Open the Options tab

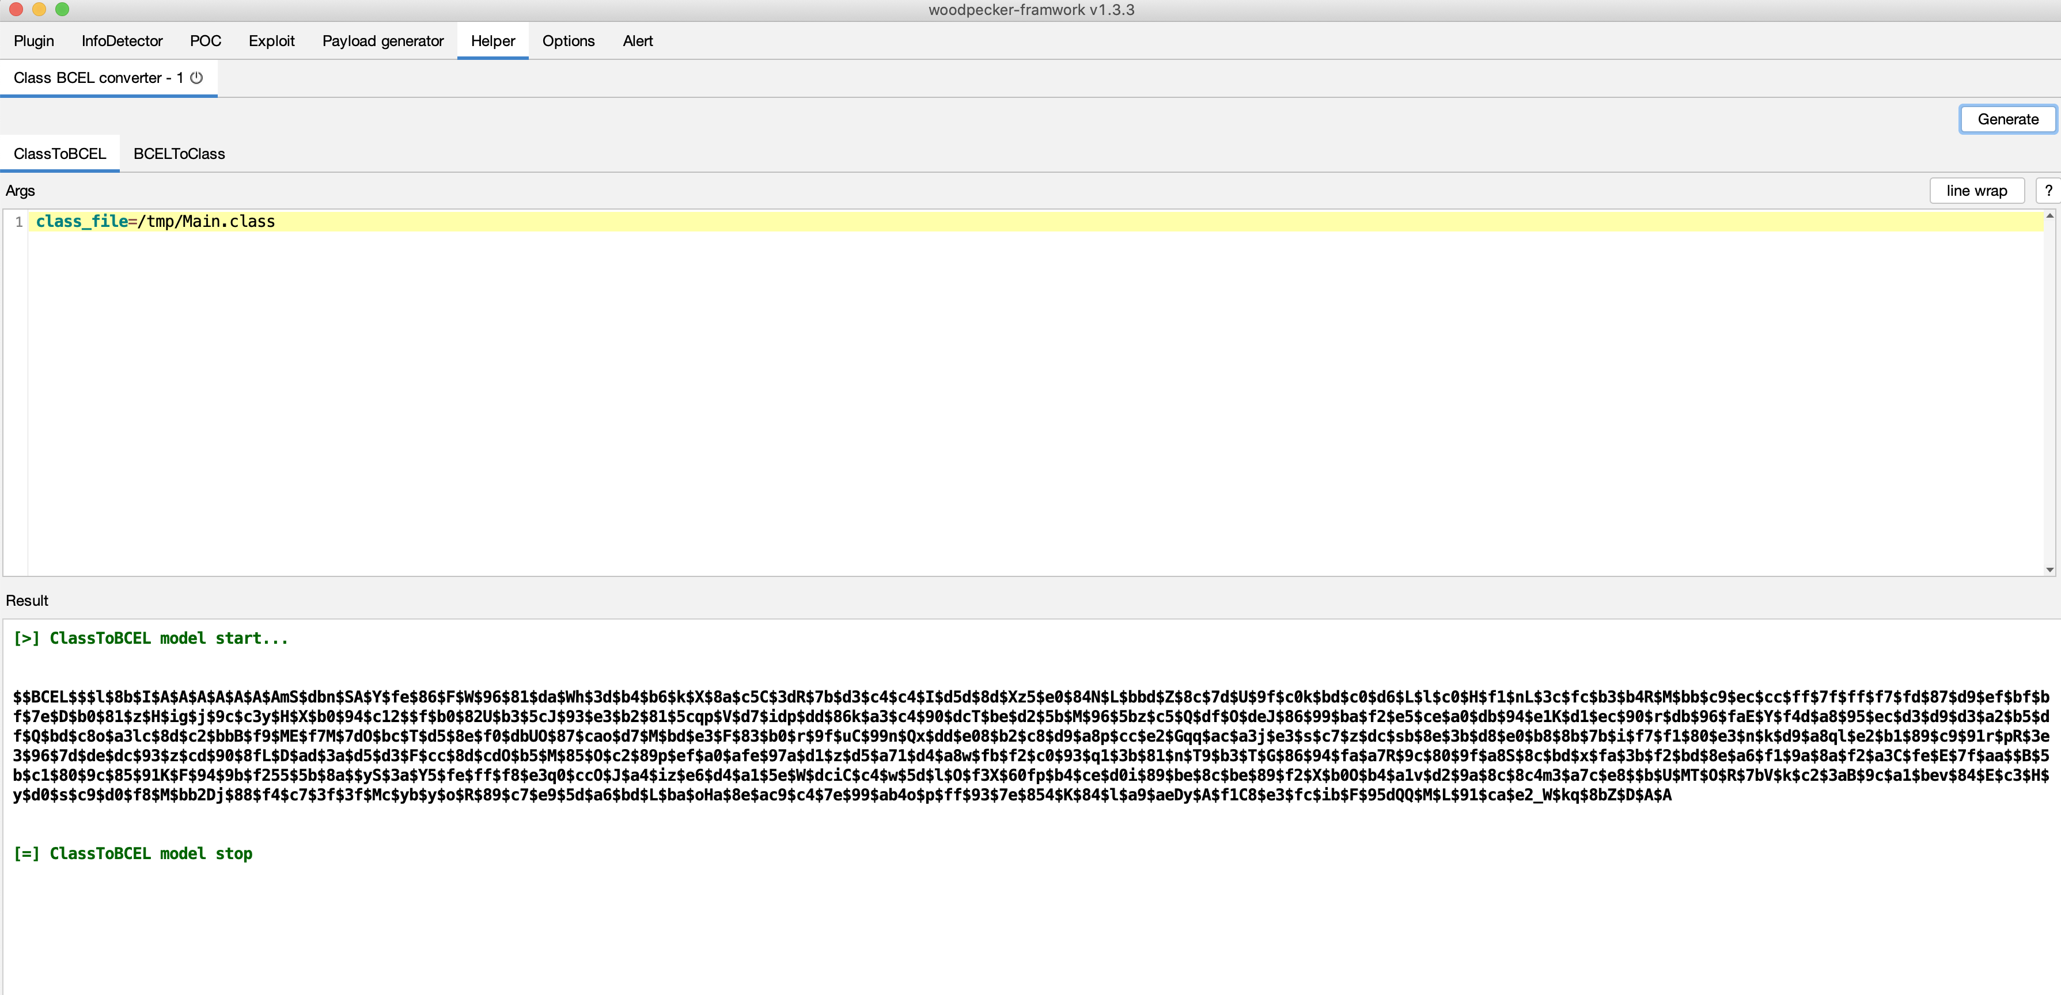[568, 41]
